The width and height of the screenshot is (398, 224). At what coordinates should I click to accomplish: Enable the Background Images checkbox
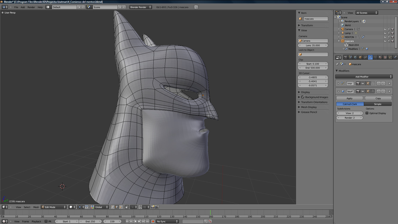pyautogui.click(x=303, y=97)
